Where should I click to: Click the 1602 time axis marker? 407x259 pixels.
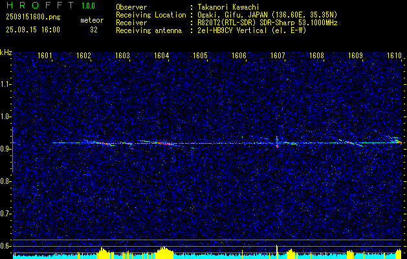click(83, 55)
